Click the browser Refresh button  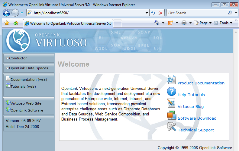(x=153, y=13)
